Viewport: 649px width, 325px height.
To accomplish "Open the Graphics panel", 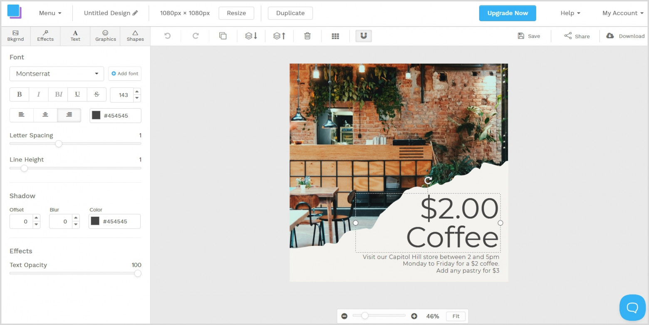I will [x=105, y=36].
